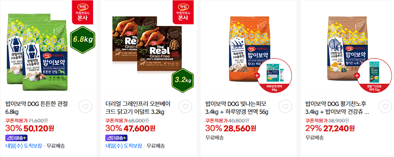Click the 하림펫푸드 본사 badge on The Real product

pos(184,13)
